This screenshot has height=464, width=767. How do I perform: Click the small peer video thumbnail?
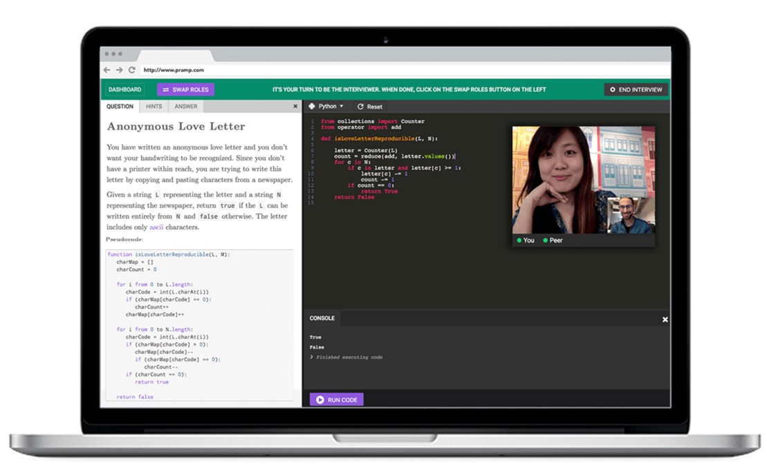pos(631,214)
